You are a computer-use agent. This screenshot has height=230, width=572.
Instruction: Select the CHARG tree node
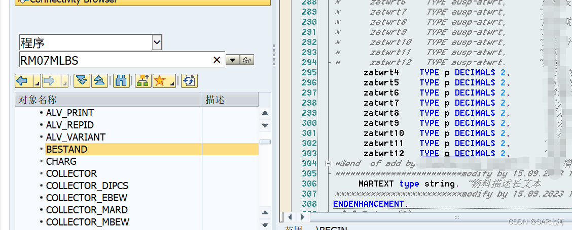pyautogui.click(x=61, y=161)
